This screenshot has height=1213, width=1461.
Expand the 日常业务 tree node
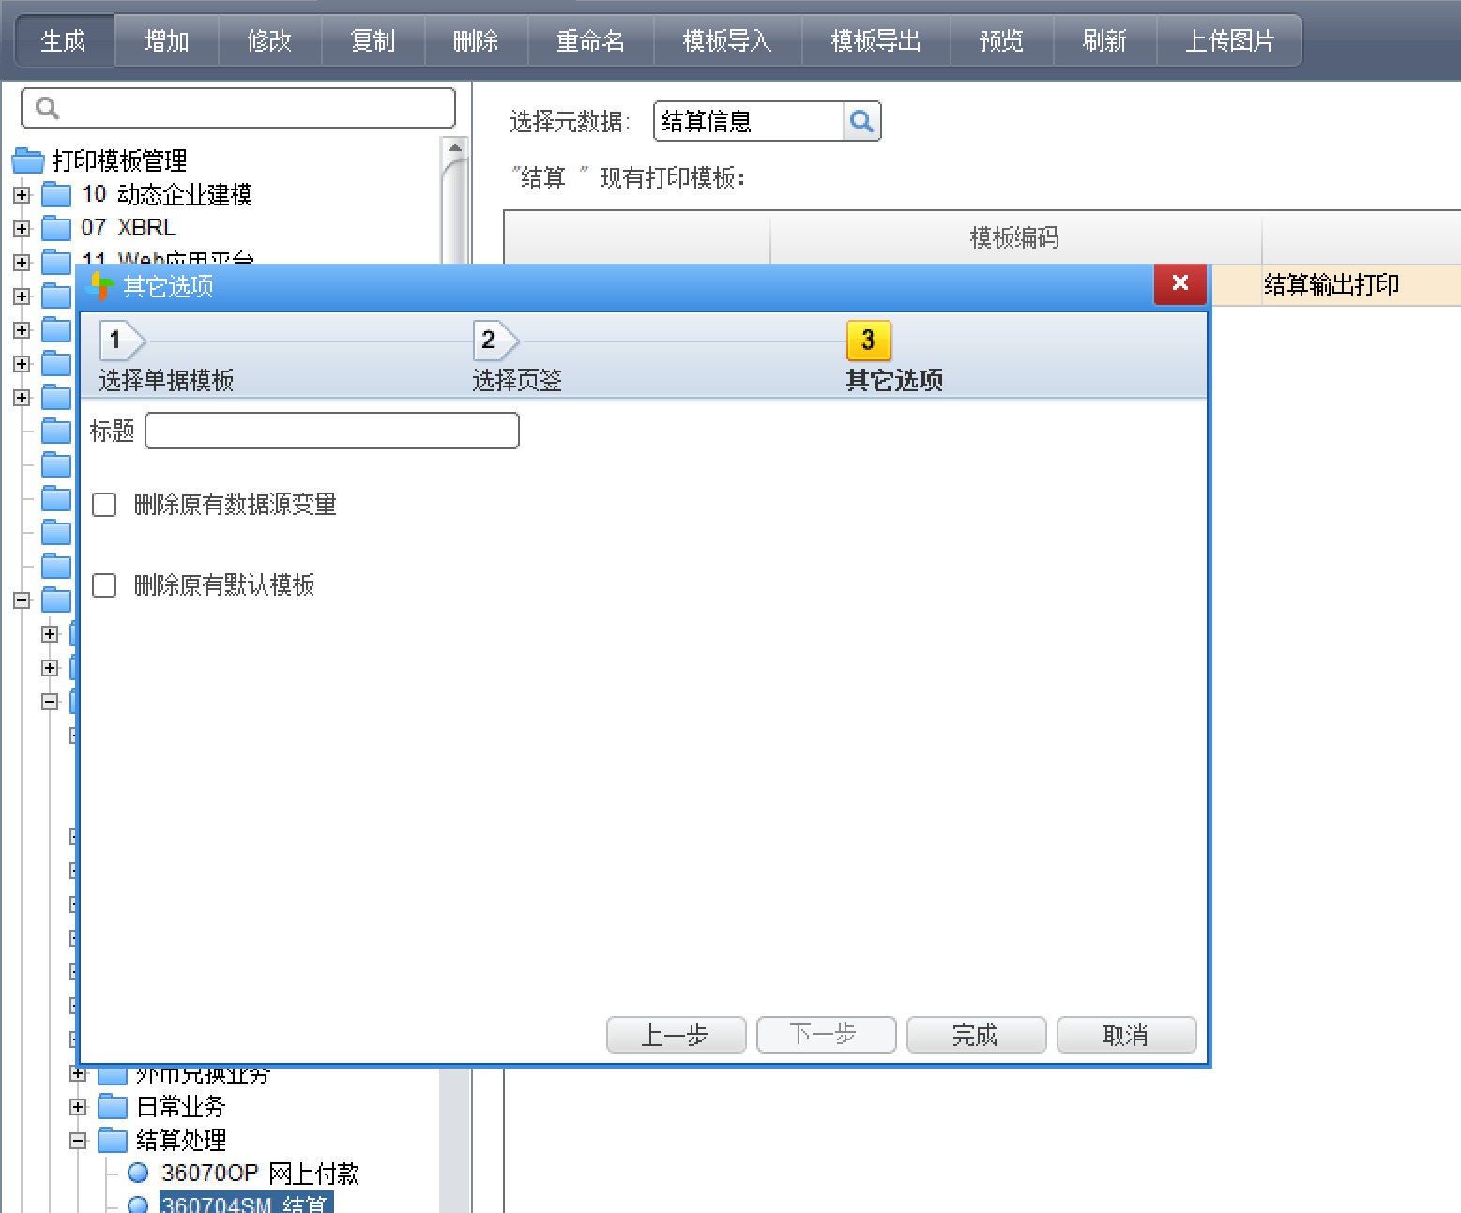point(78,1107)
